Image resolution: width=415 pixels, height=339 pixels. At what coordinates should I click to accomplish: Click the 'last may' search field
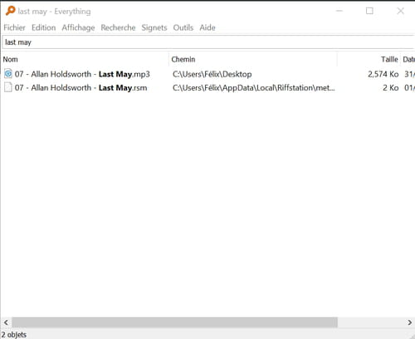click(208, 42)
